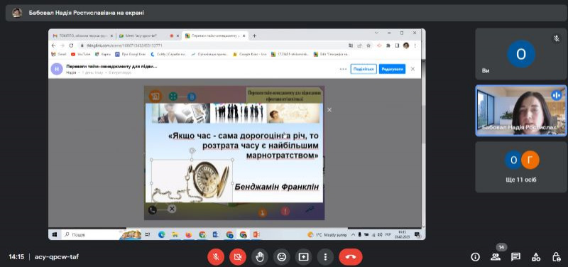Click the present screen button

pos(304,257)
